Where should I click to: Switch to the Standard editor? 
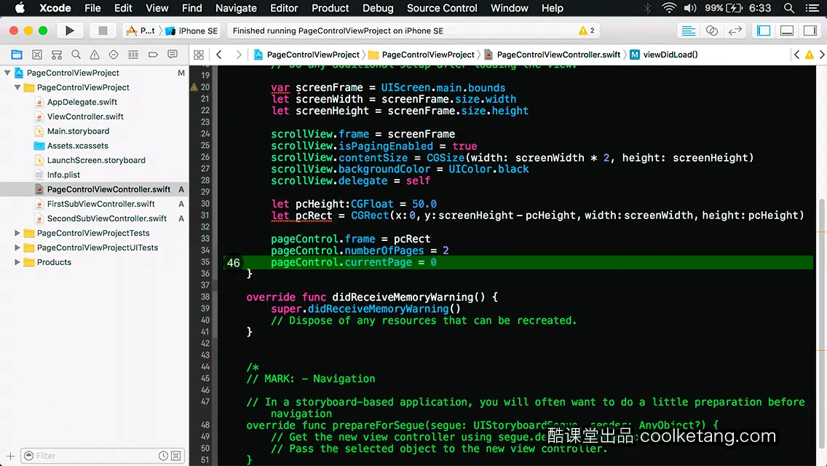(x=688, y=31)
